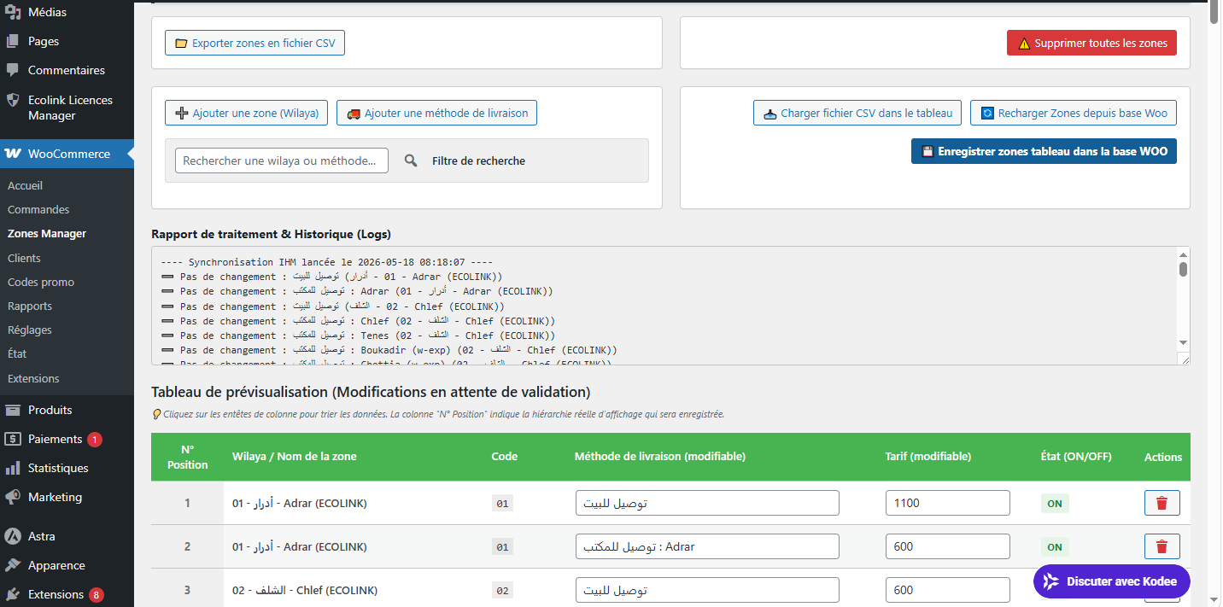1223x607 pixels.
Task: Click the Ecolink Licences Manager shield icon
Action: [x=13, y=100]
